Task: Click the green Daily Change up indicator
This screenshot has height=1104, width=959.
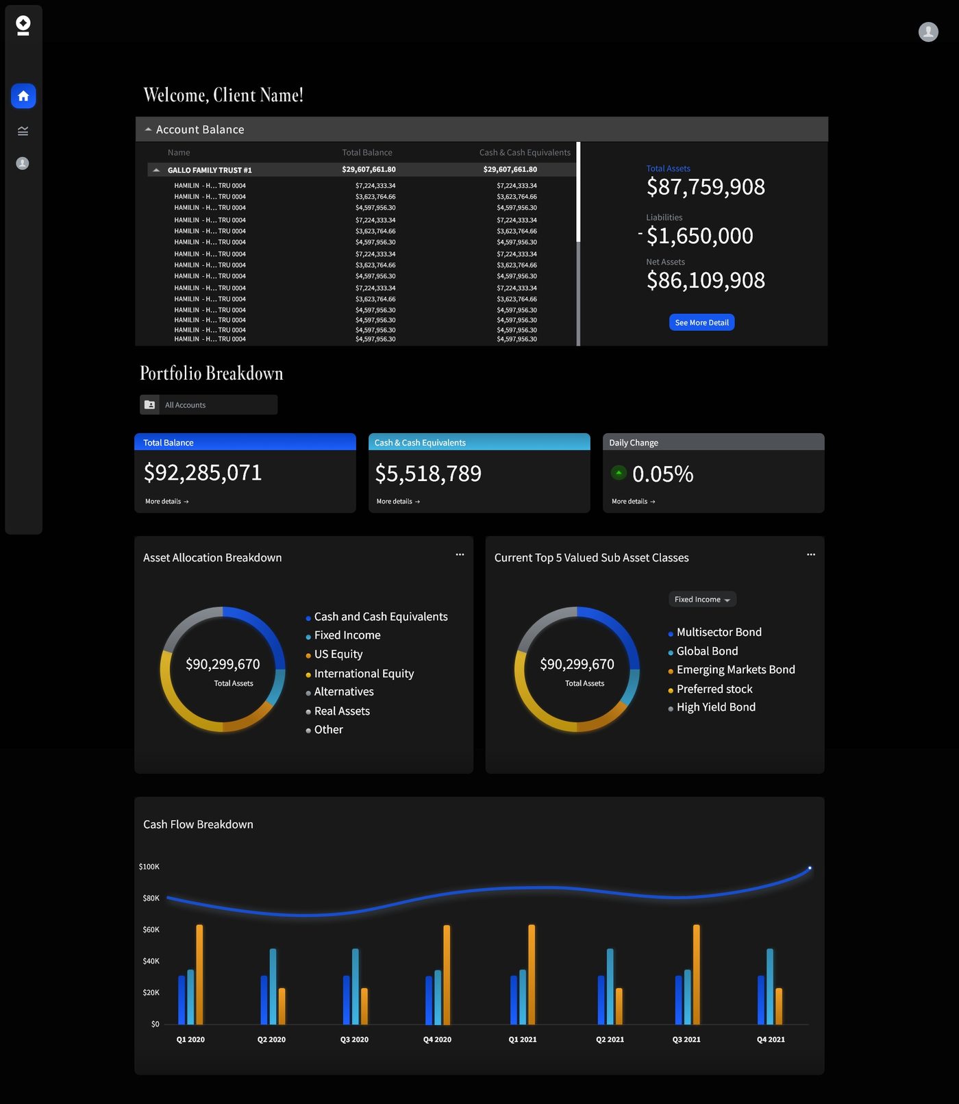Action: point(619,473)
